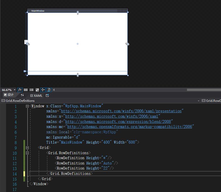
Task: Click Title="MainWindow" attribute
Action: click(65, 142)
